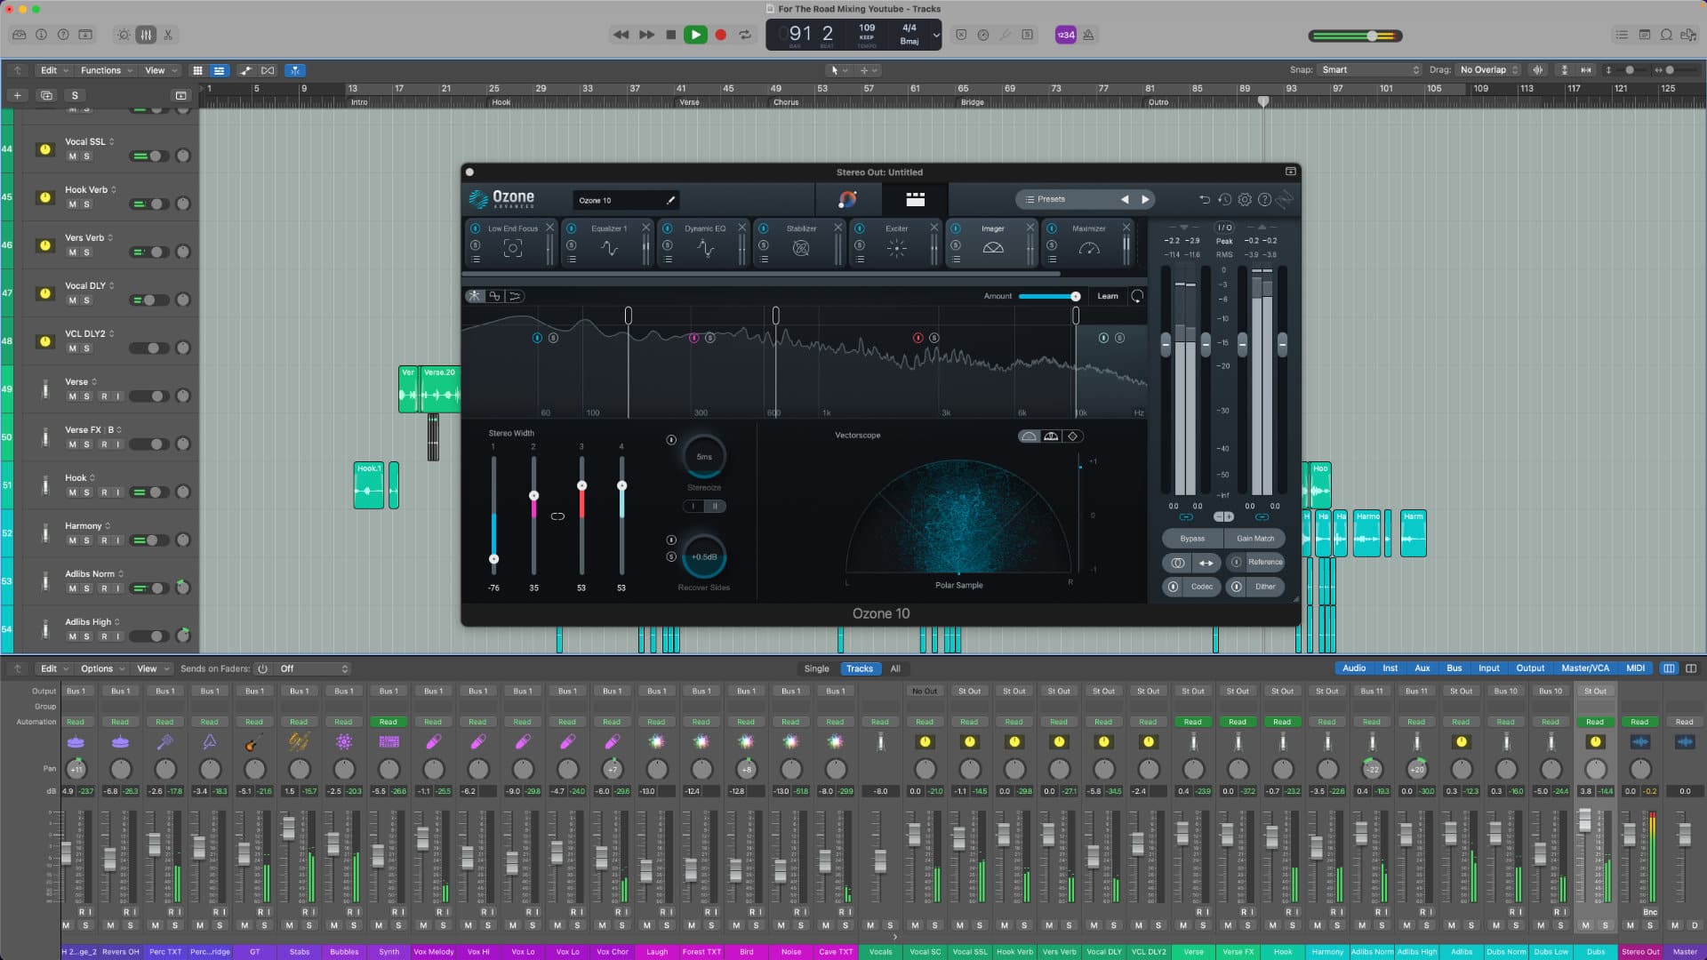The width and height of the screenshot is (1707, 960).
Task: Toggle Codec power button
Action: click(1174, 587)
